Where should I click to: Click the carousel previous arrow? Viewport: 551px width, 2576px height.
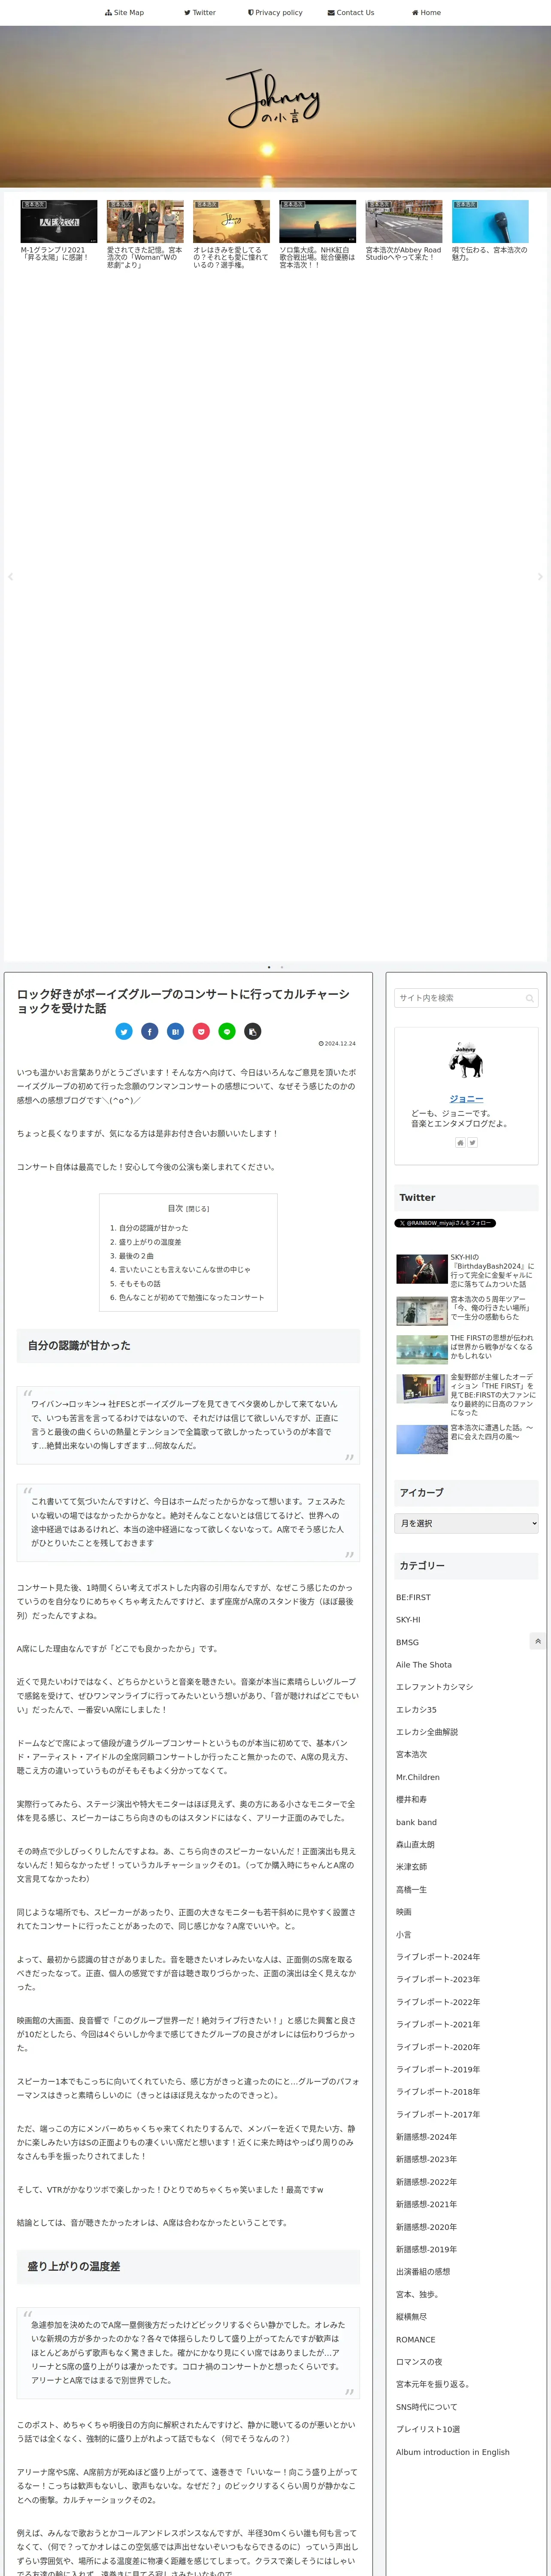[10, 577]
